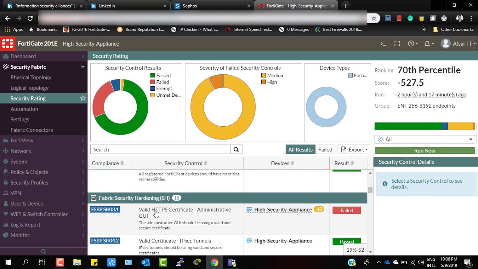478x269 pixels.
Task: Open Windows action center notifications
Action: tap(467, 262)
